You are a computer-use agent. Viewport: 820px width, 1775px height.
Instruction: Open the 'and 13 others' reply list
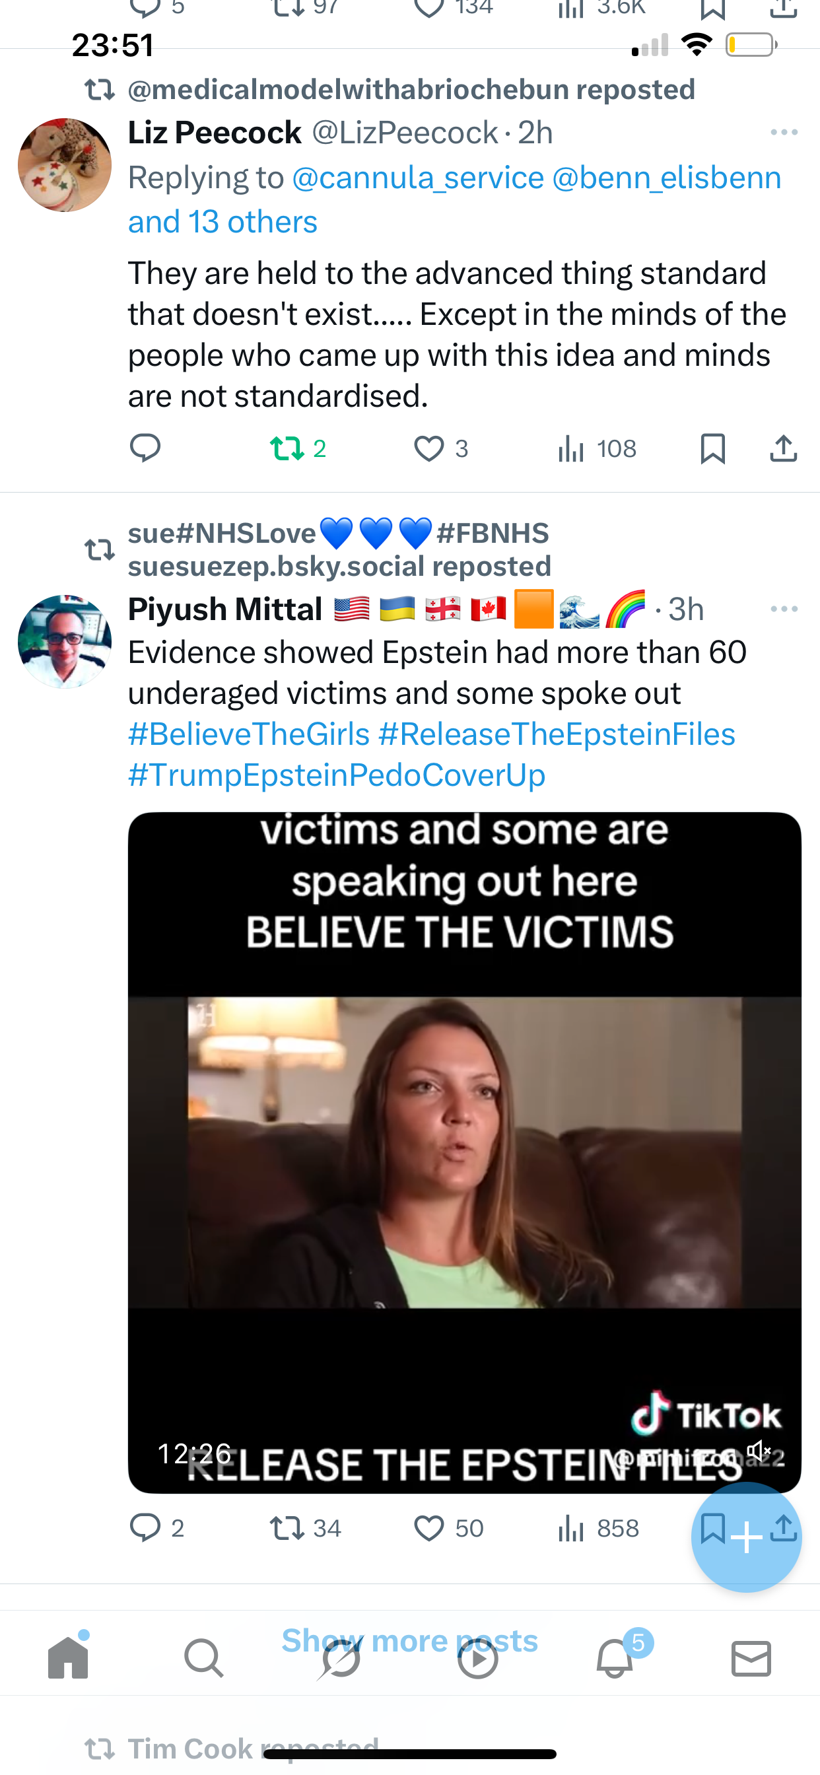tap(222, 222)
